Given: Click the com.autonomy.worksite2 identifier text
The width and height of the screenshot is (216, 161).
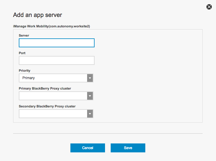Looking at the screenshot, I should [69, 26].
